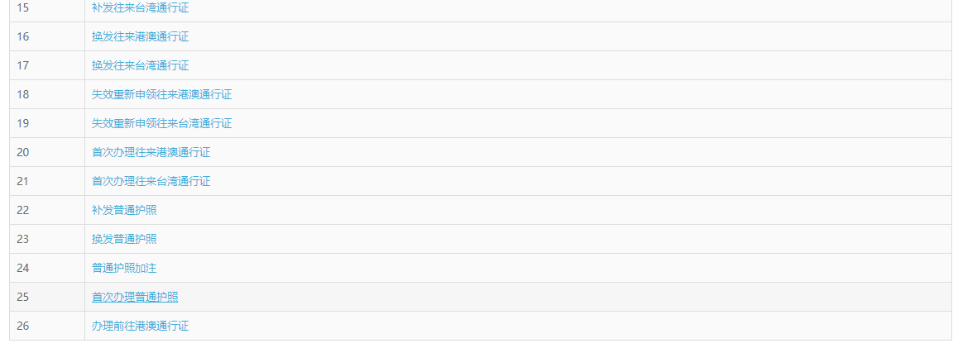Open 失效重新申领往来港澳通行证 service link
The width and height of the screenshot is (958, 348).
coord(161,94)
